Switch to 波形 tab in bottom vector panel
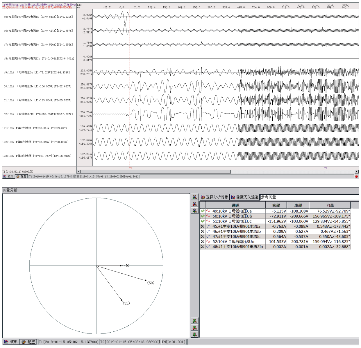The image size is (361, 348). [x=11, y=342]
